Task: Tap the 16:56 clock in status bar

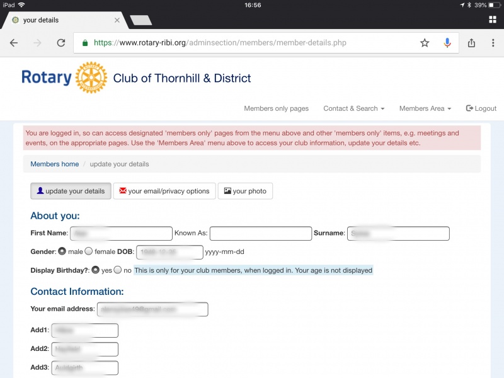Action: pos(253,5)
